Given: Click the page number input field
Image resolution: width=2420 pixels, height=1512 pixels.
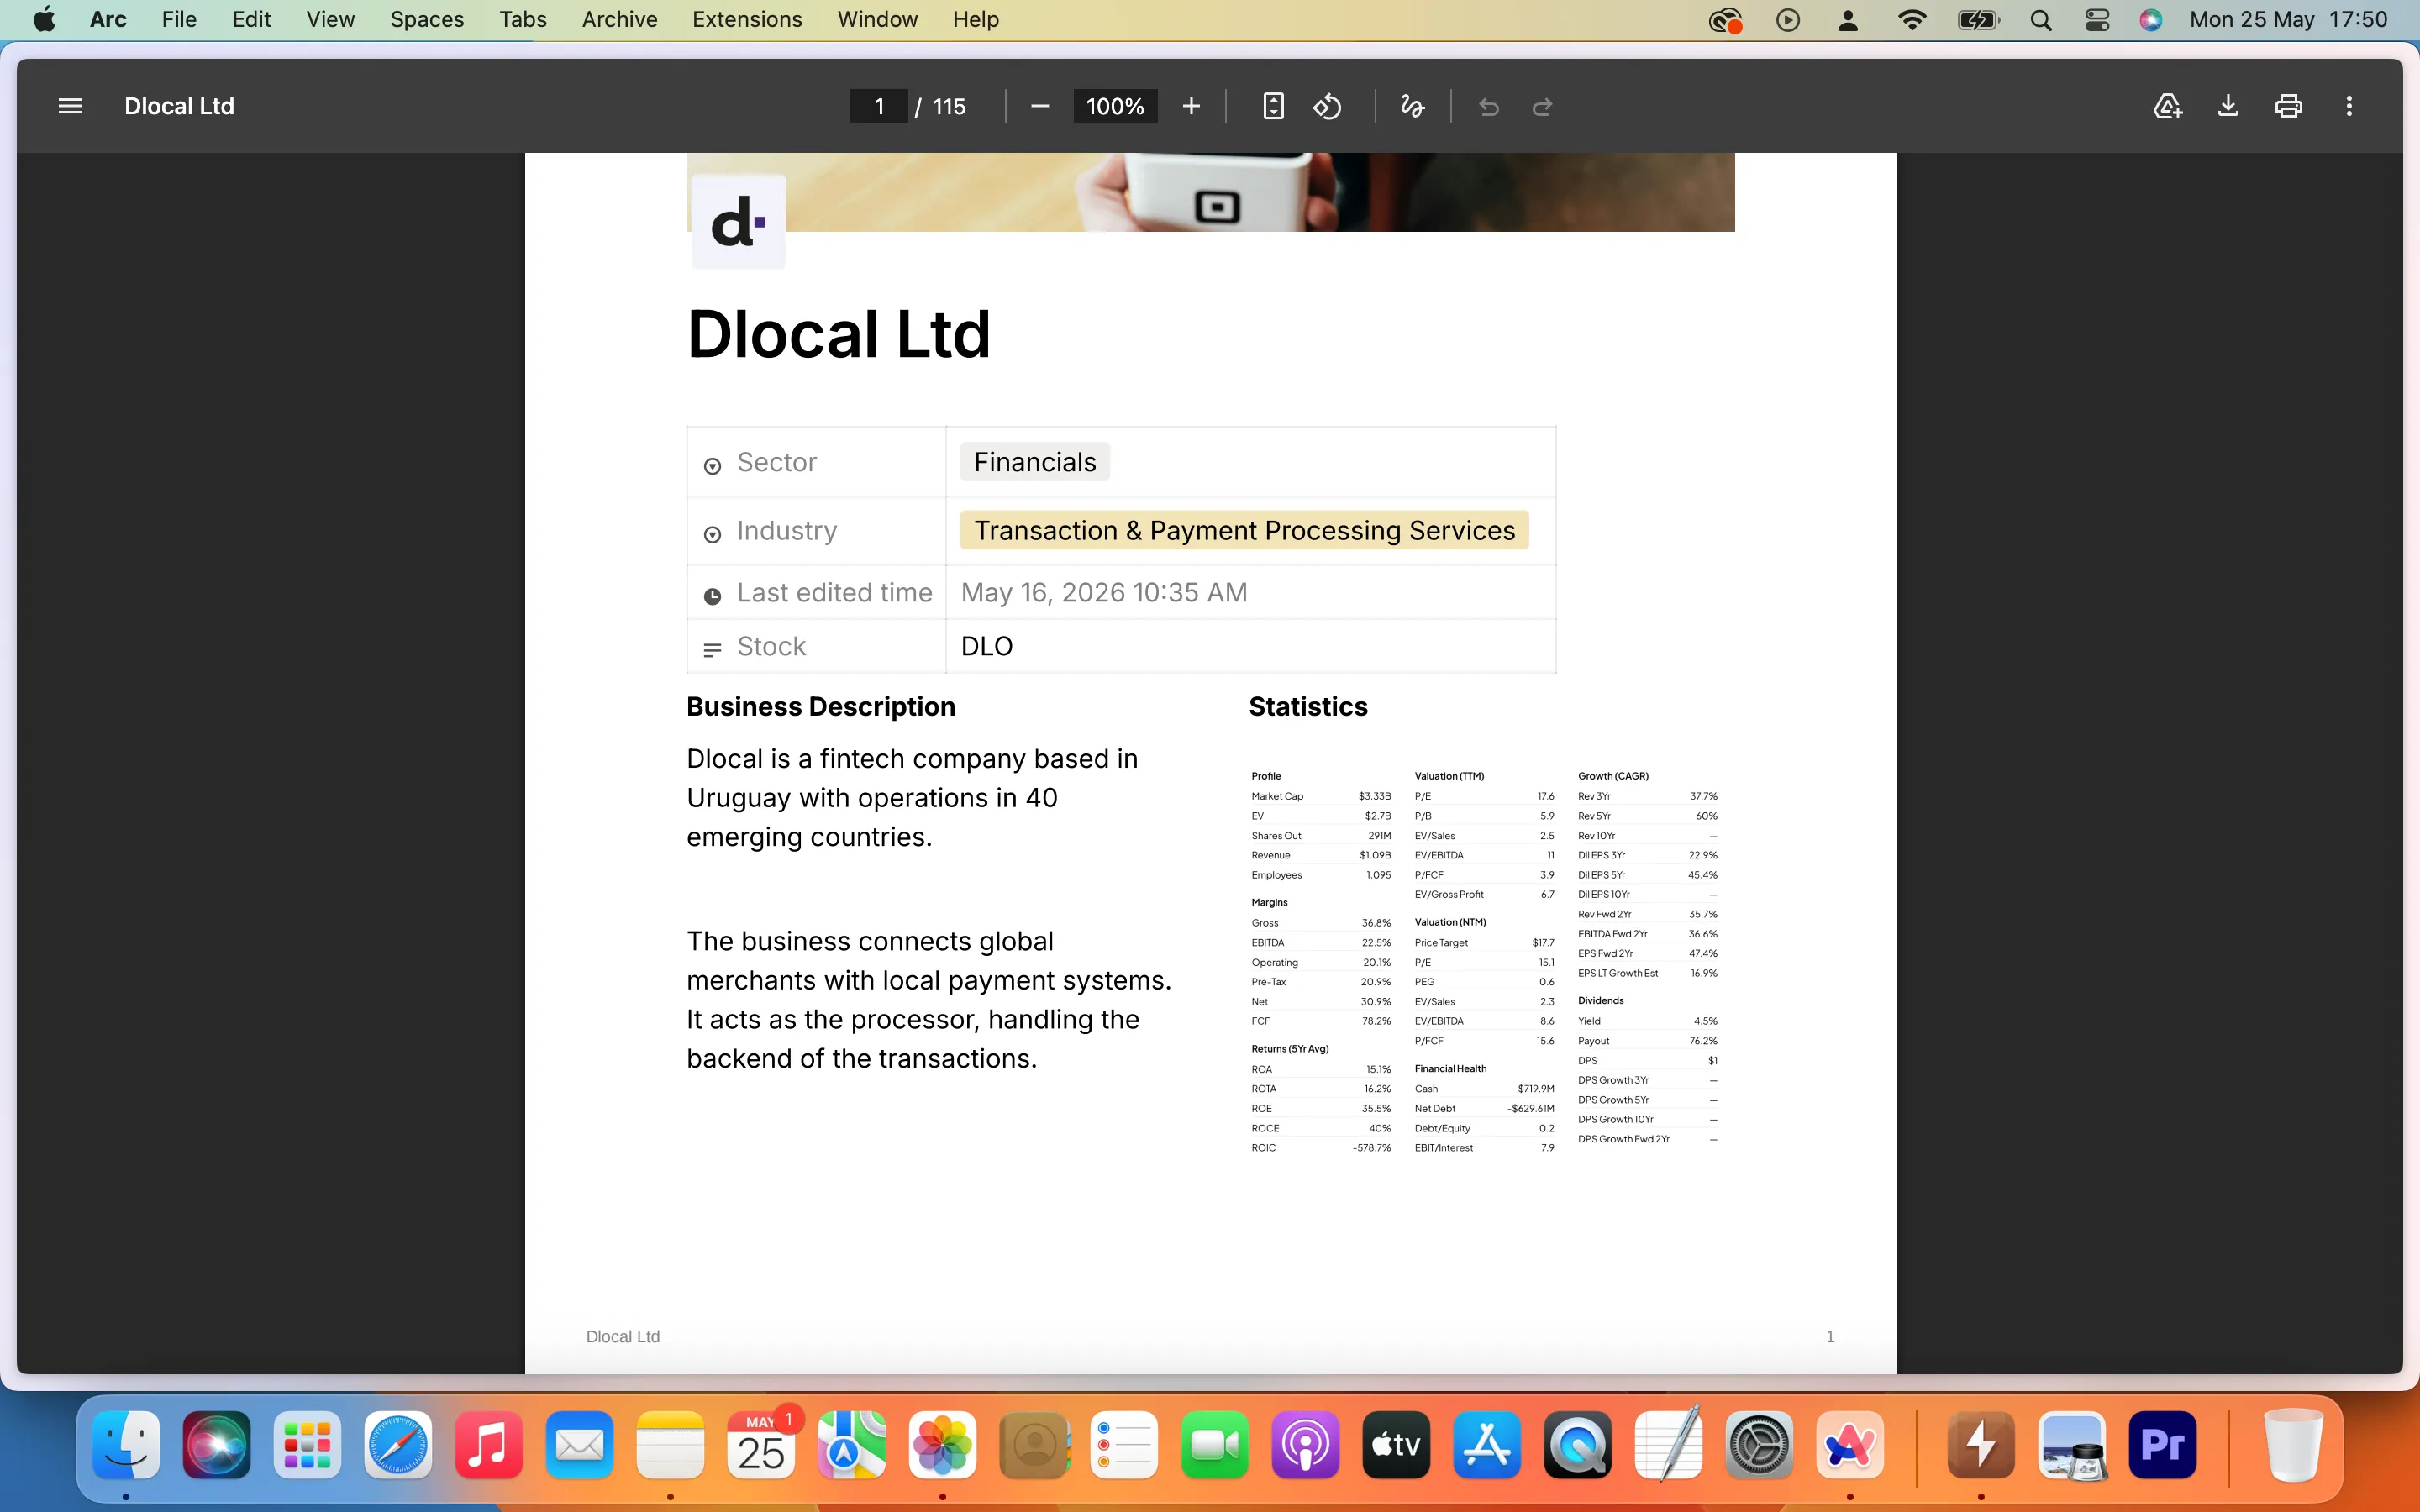Looking at the screenshot, I should coord(879,106).
